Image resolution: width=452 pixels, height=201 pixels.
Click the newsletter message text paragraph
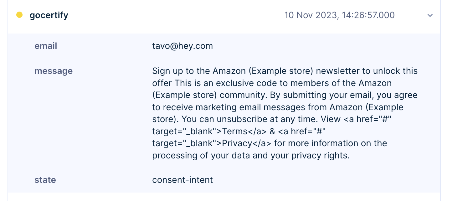coord(285,113)
